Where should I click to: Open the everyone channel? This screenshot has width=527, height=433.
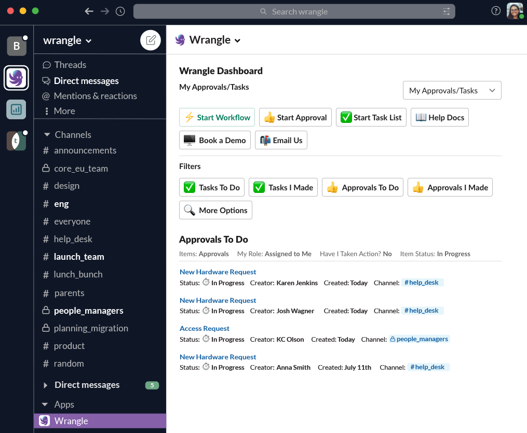pos(72,221)
